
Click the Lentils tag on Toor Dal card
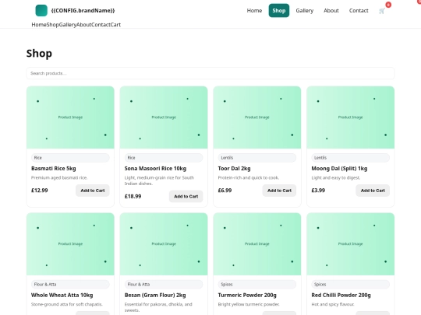click(257, 158)
